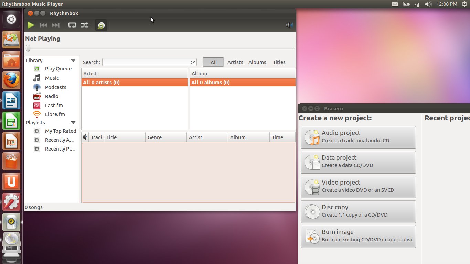The height and width of the screenshot is (264, 470).
Task: Open the Ubuntu Dash home button
Action: click(11, 19)
